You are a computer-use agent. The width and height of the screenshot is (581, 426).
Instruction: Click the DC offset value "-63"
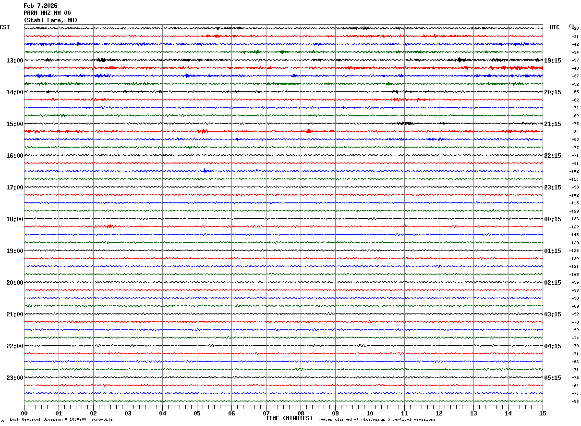(x=575, y=362)
